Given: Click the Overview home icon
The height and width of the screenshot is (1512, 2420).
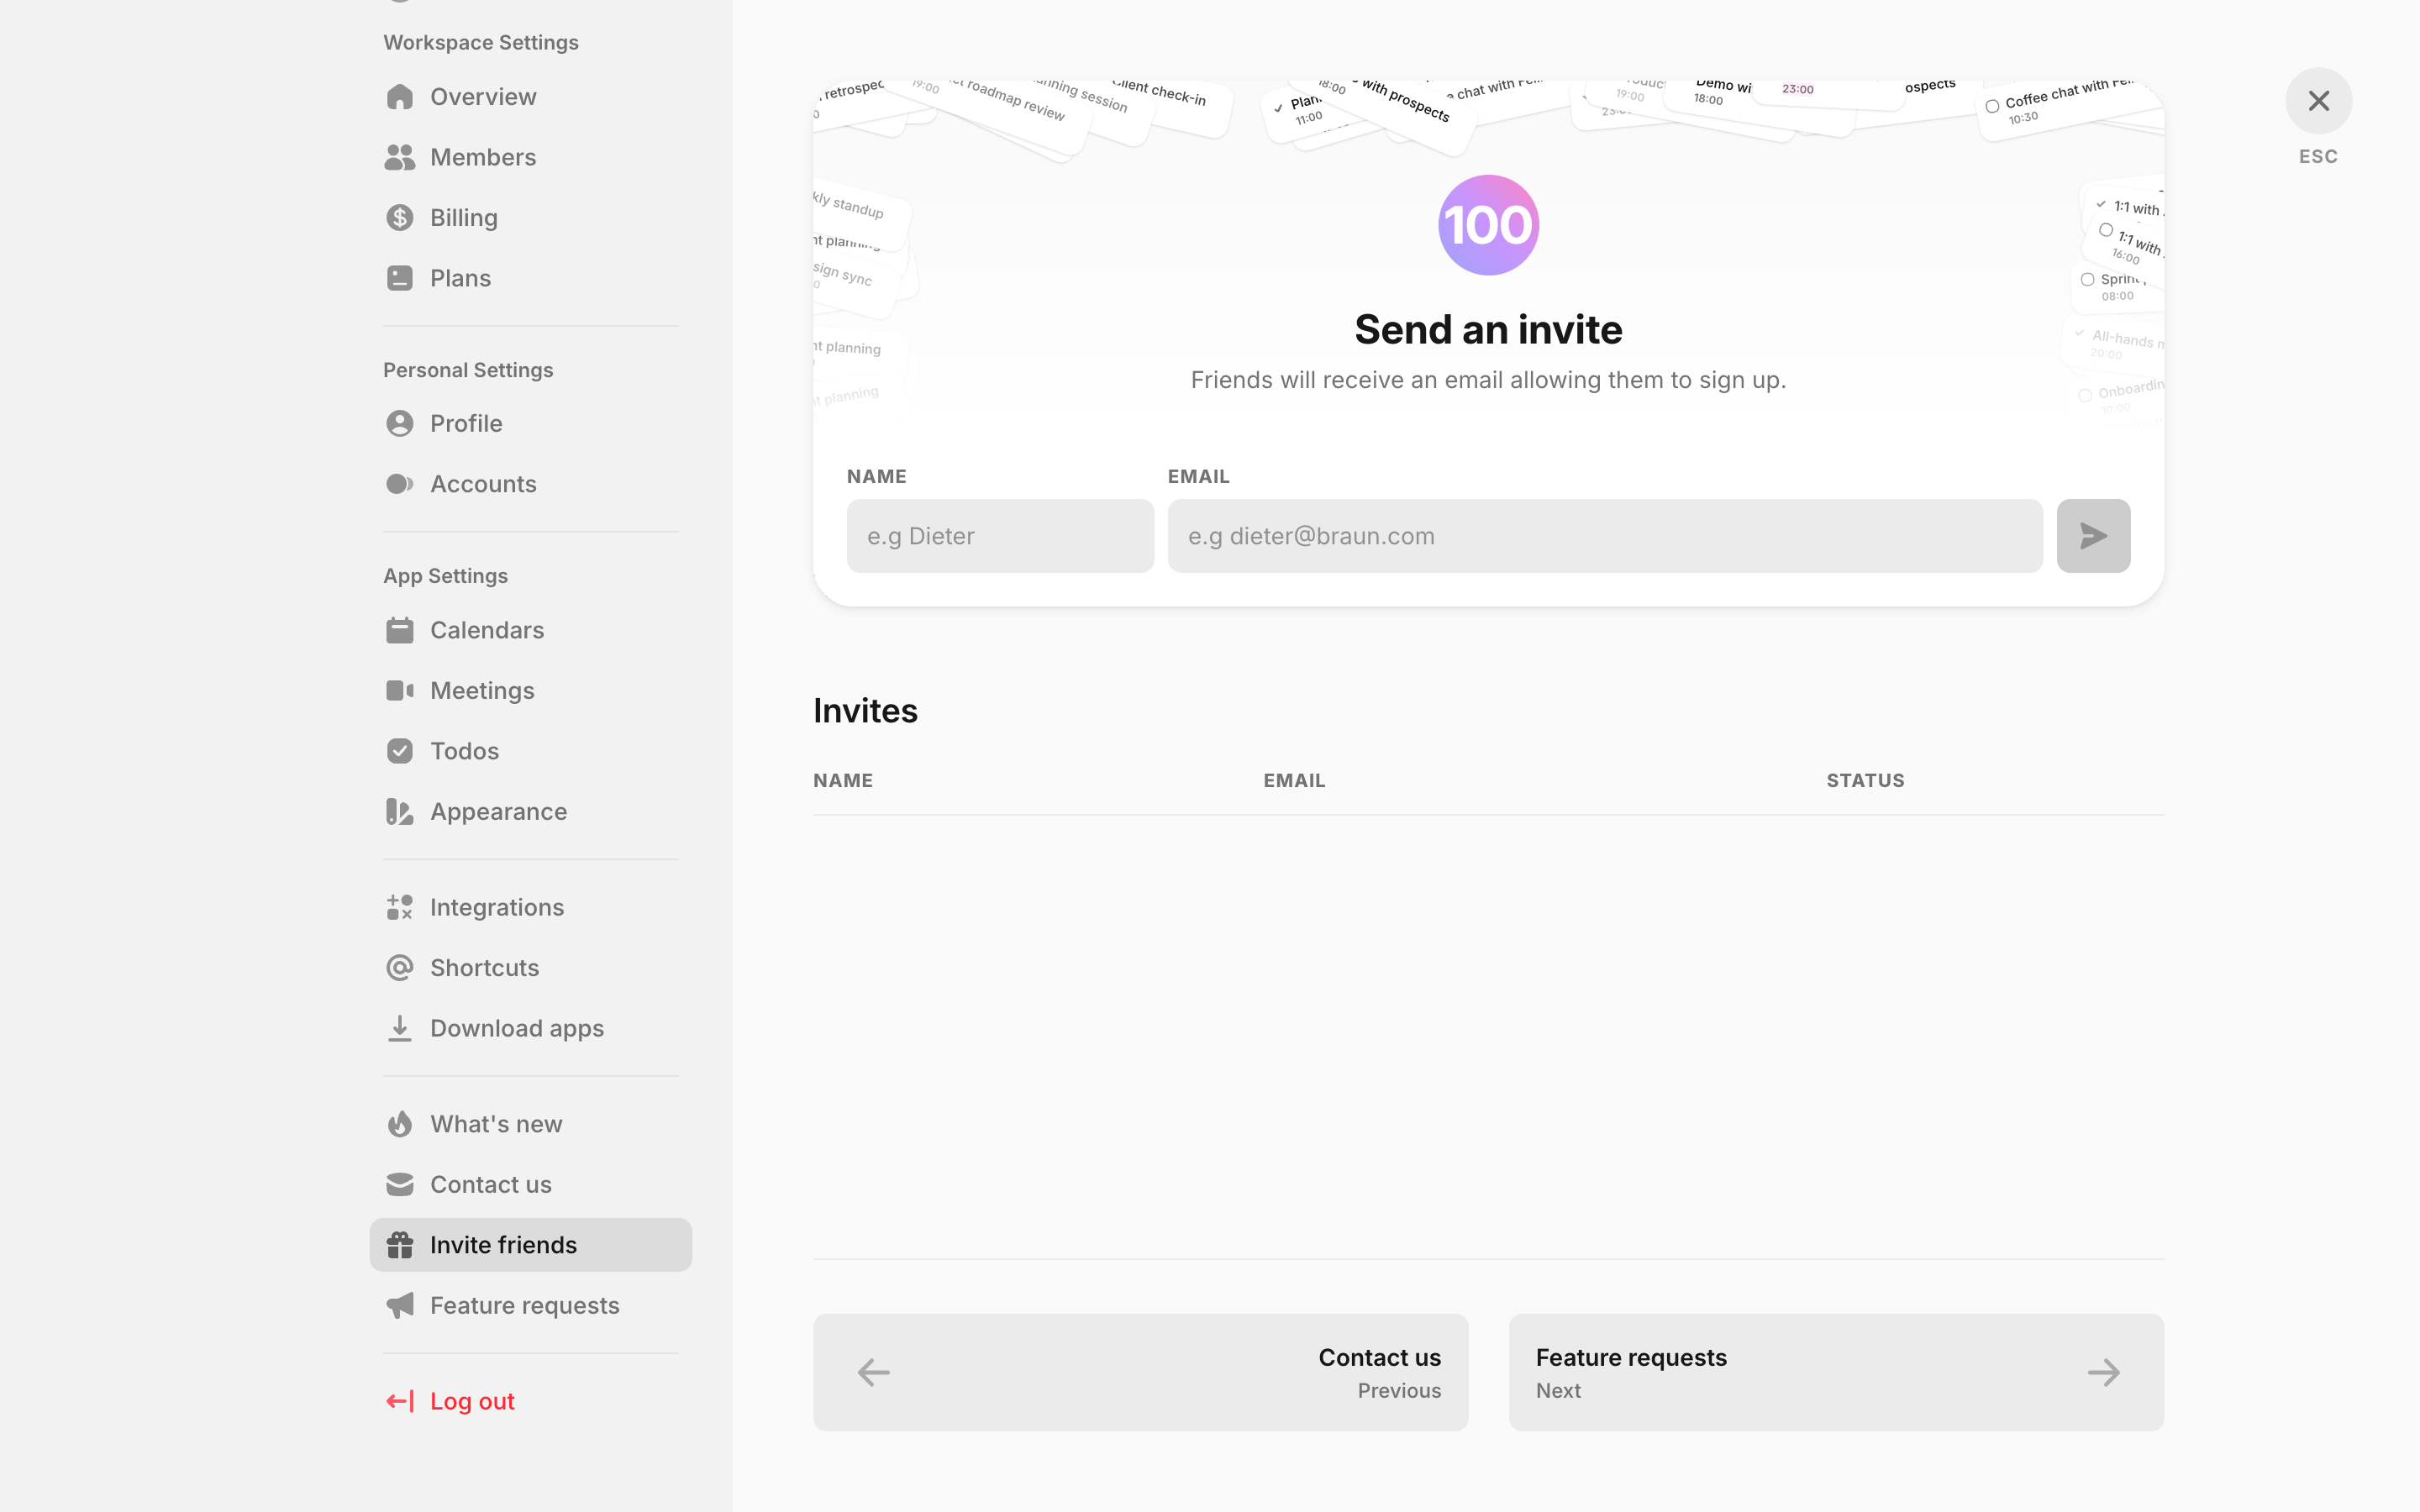Looking at the screenshot, I should (x=399, y=97).
